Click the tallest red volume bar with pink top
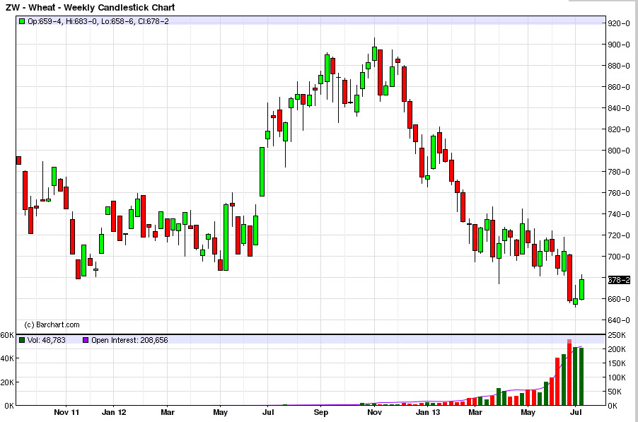The image size is (638, 422). (x=569, y=372)
